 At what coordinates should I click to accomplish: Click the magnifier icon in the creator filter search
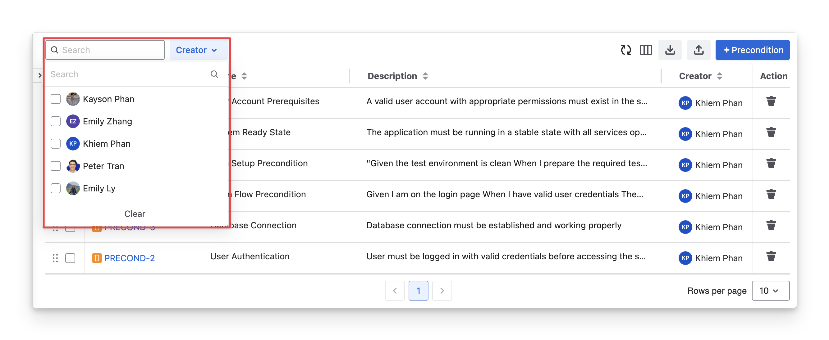tap(214, 74)
